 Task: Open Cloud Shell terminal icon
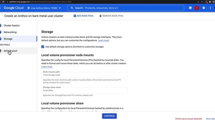point(190,8)
